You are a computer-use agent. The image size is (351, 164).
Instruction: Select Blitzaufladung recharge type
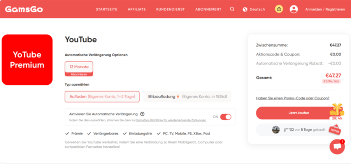(x=187, y=96)
